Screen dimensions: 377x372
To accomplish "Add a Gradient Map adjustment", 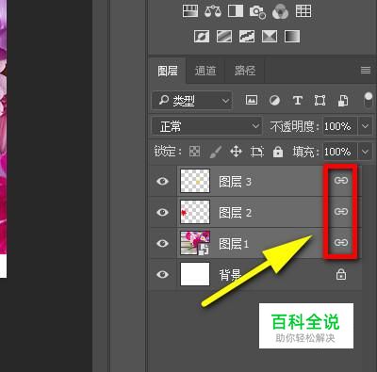I will coord(292,37).
